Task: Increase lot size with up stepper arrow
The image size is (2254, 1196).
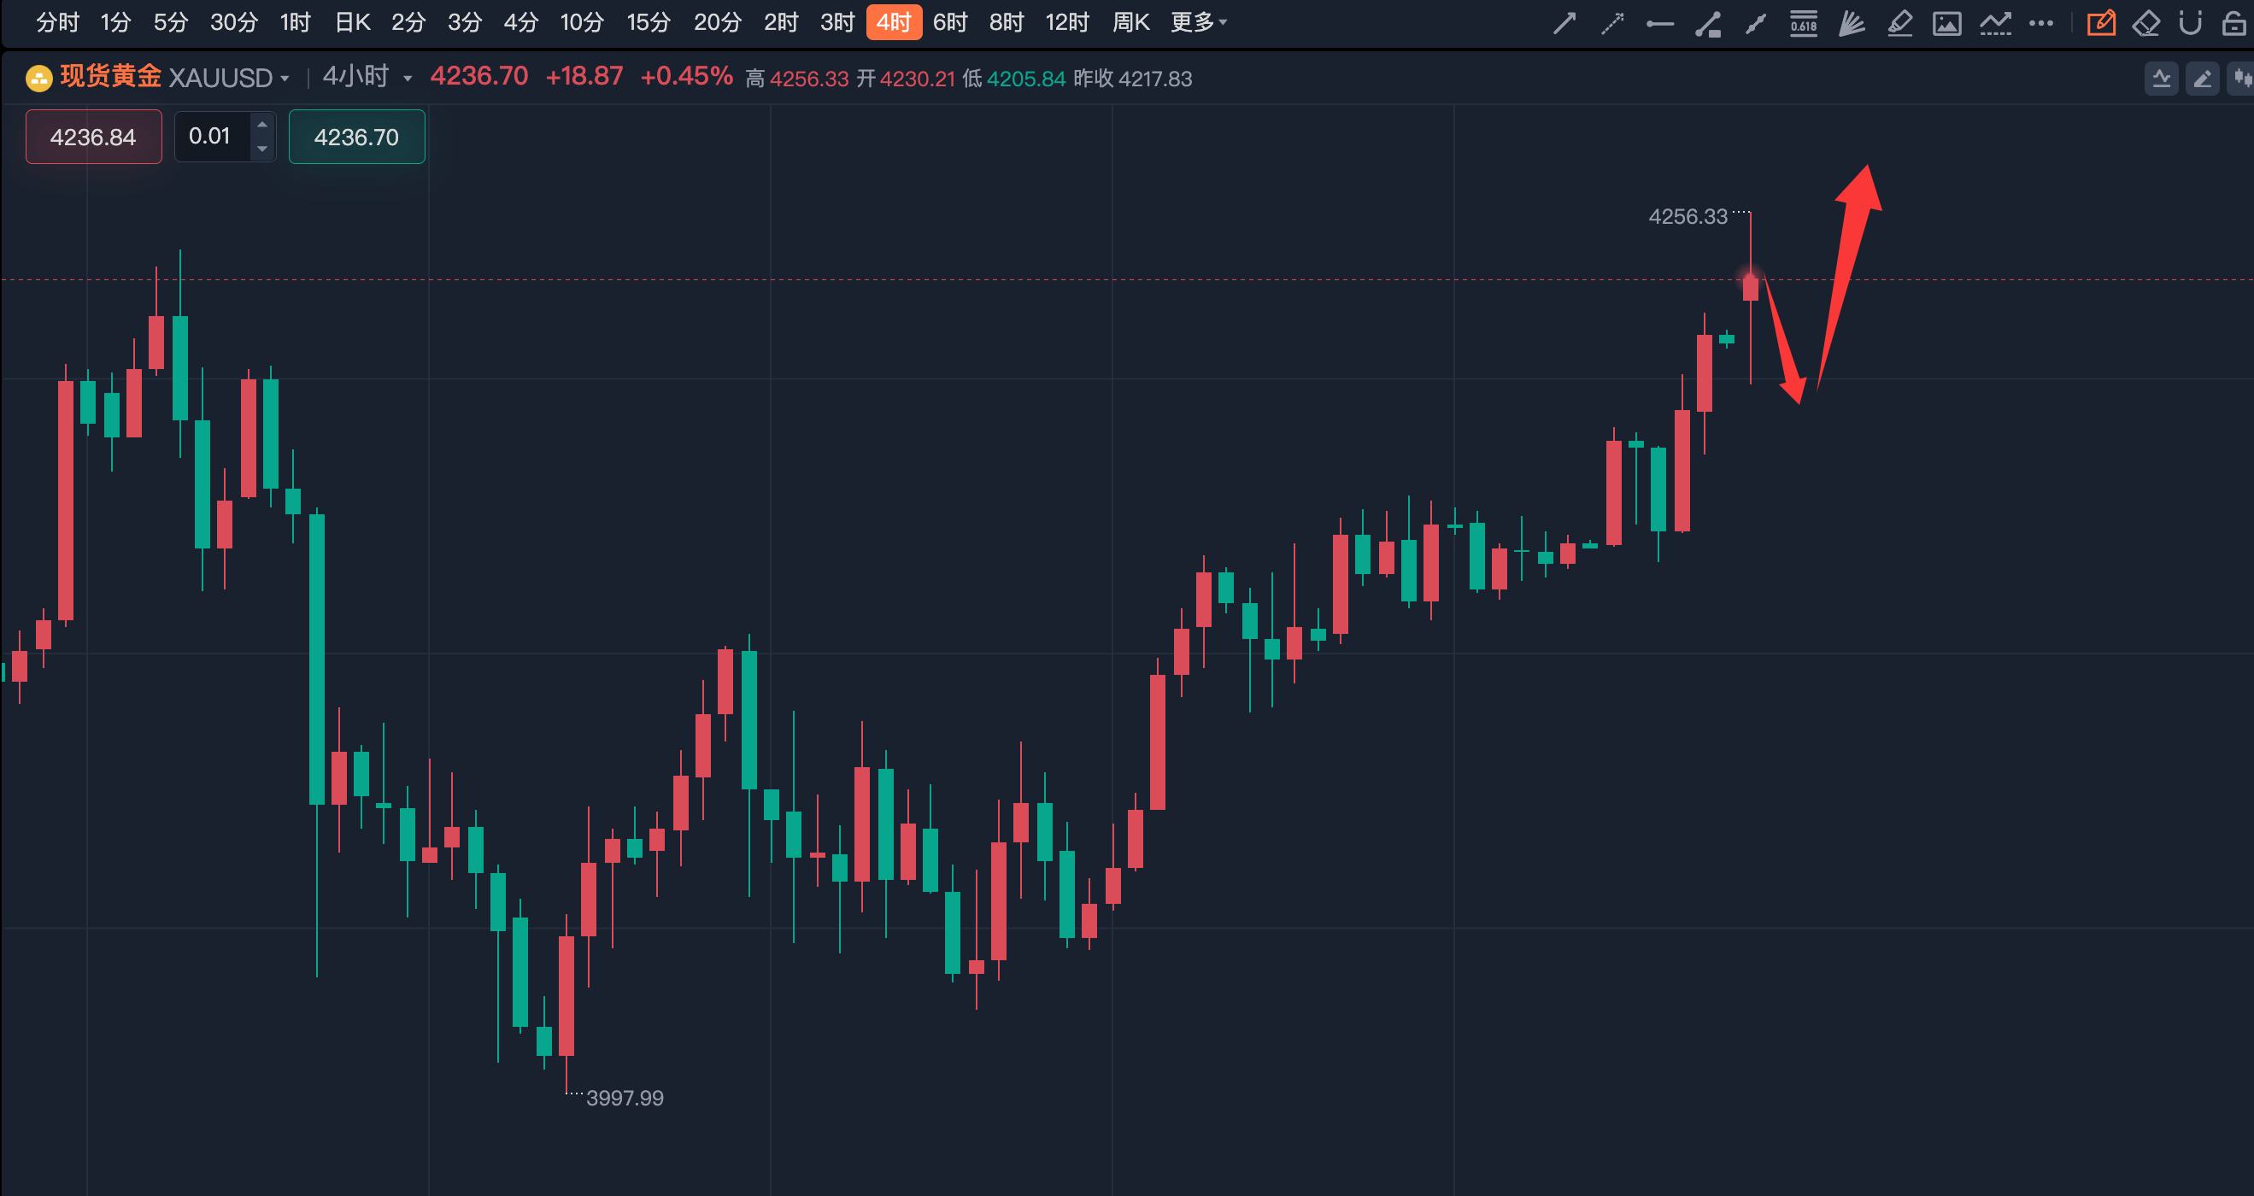Action: click(261, 124)
